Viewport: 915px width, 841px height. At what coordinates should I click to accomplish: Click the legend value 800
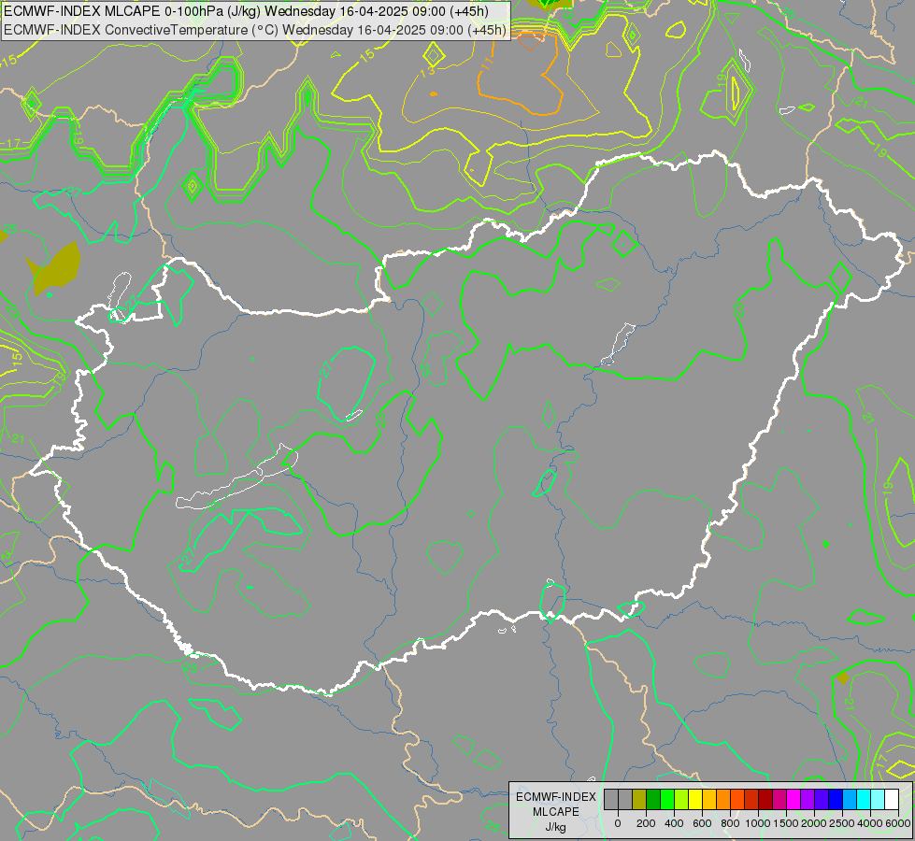pyautogui.click(x=730, y=823)
